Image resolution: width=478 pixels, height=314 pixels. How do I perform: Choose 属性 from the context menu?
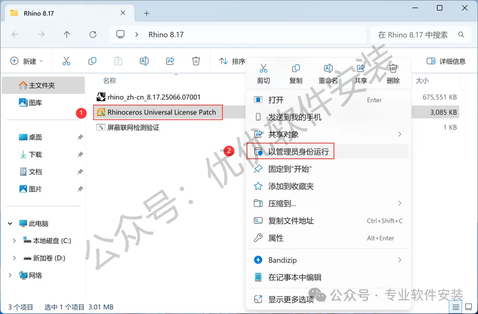[x=328, y=238]
